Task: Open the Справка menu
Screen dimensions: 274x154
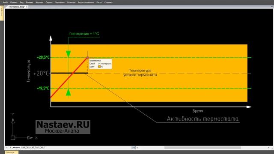Action: (x=108, y=3)
